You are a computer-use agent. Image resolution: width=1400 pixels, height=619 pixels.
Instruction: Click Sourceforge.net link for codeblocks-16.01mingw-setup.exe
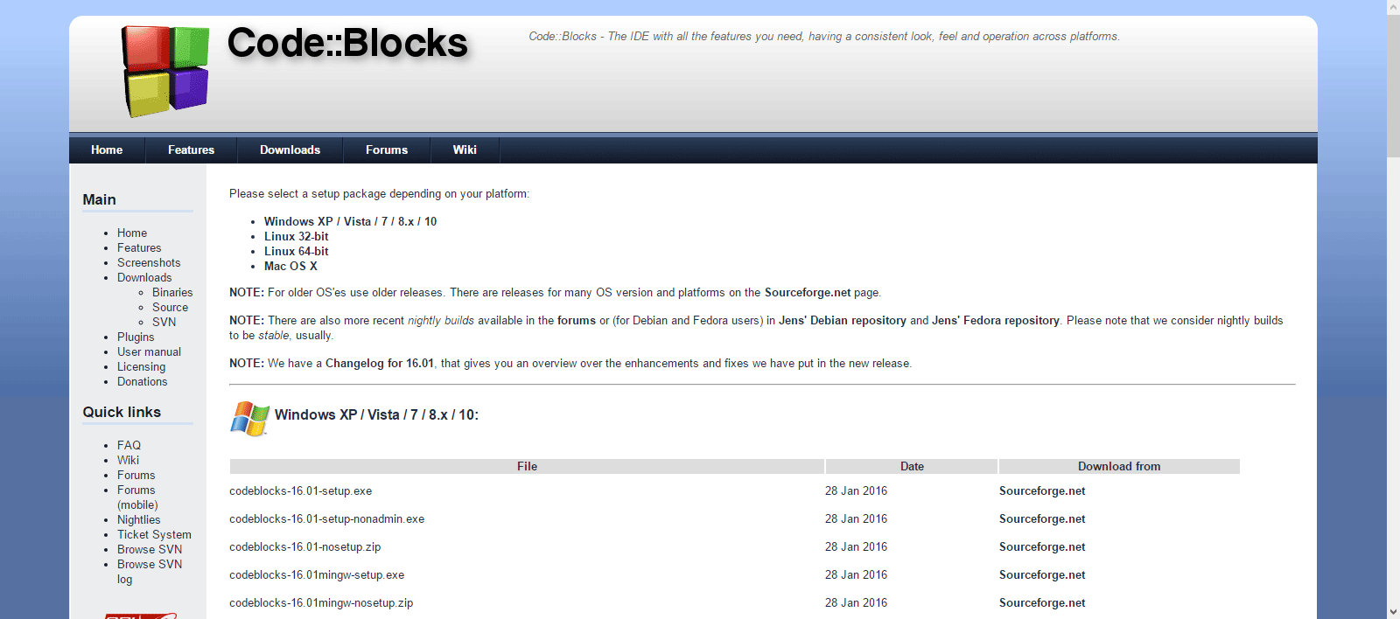(1042, 574)
